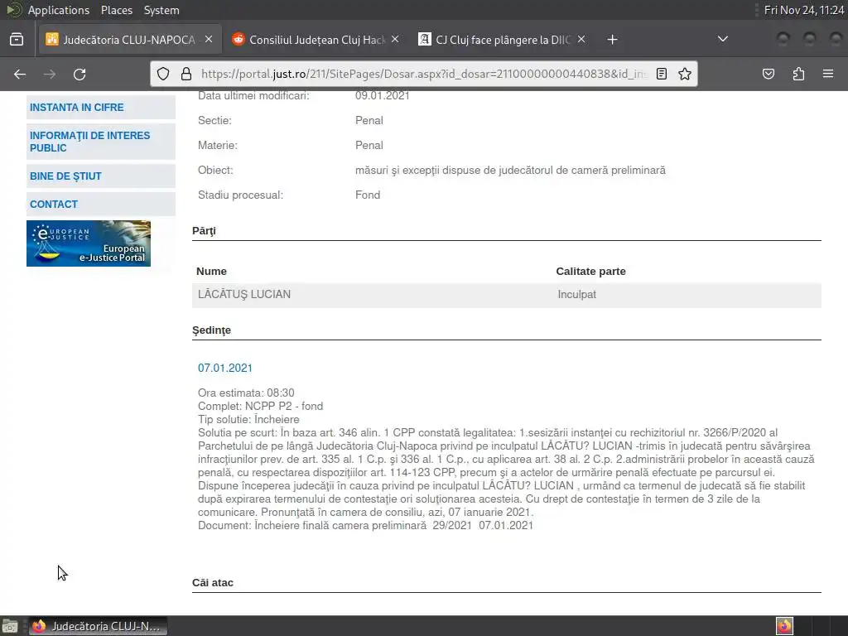Select the Complet: NCPP P2 - fond line

(260, 406)
